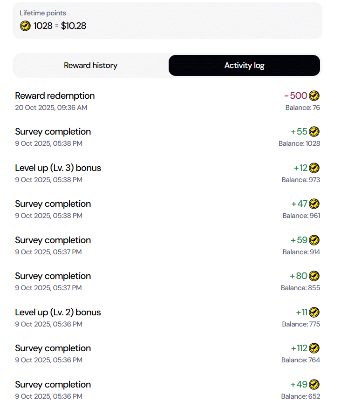Click coin icon next to +49

click(x=314, y=385)
